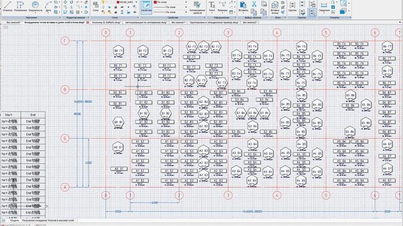
Task: Select the 5x6000=30000 dimension text
Action: pos(253,212)
